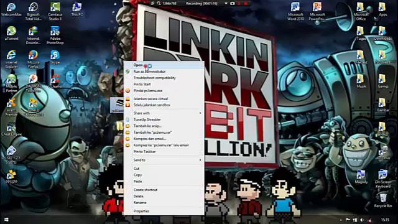Choose Cut from the context menu
398x224 pixels.
click(164, 169)
